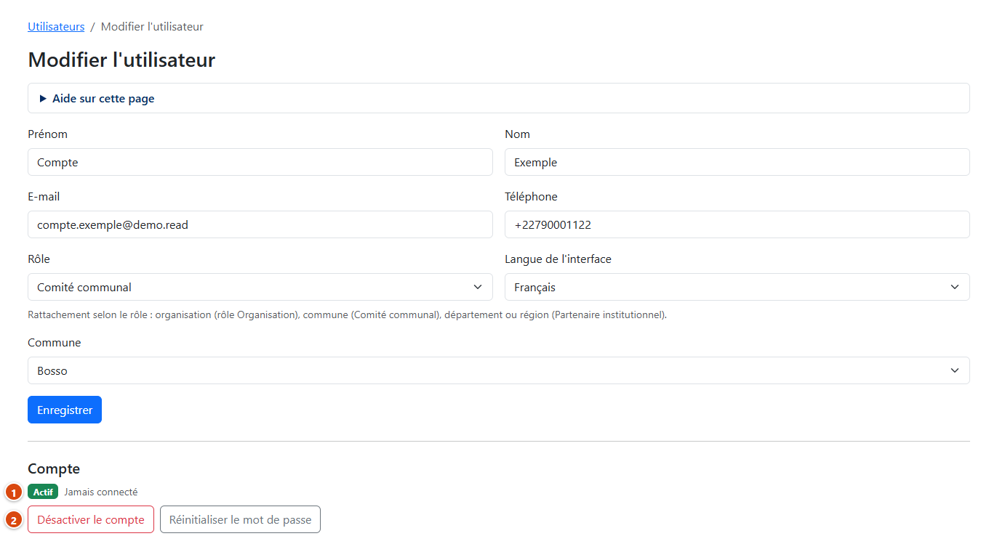Click the Compte section heading
Screen dimensions: 989x560
pos(54,468)
